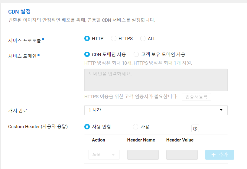Click the Header Name input field
Image resolution: width=247 pixels, height=169 pixels.
click(143, 155)
